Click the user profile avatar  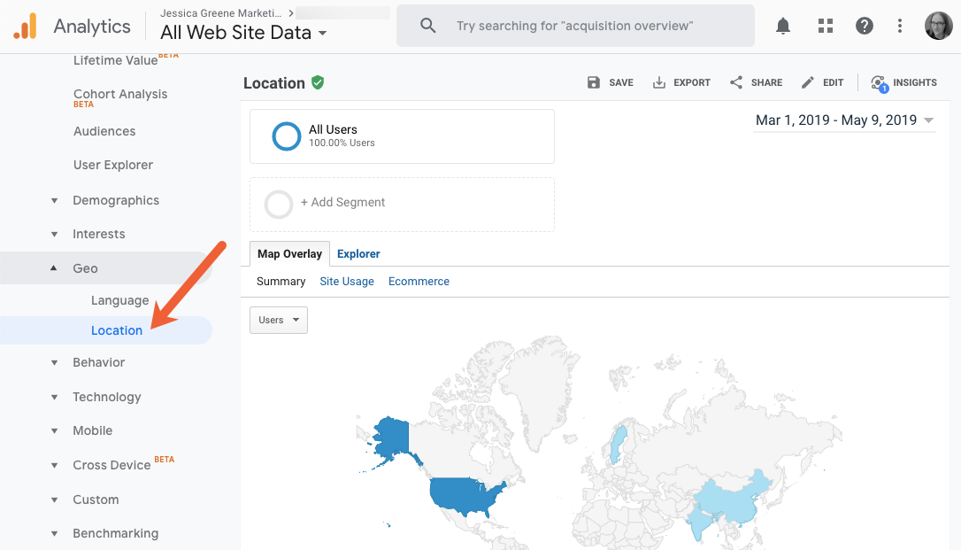(x=938, y=26)
